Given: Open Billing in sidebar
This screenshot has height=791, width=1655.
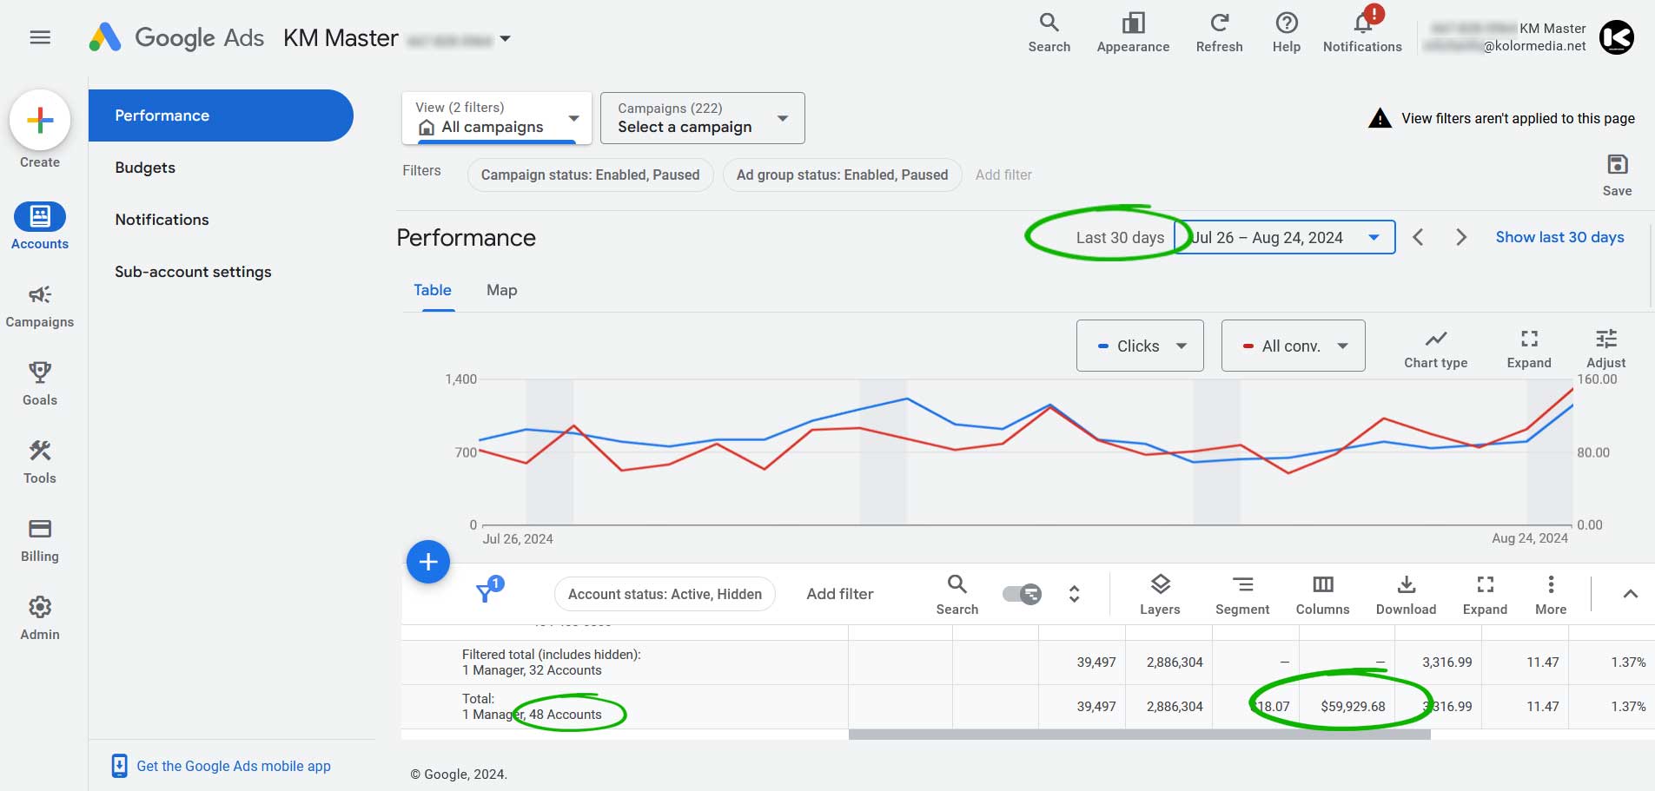Looking at the screenshot, I should (x=40, y=540).
